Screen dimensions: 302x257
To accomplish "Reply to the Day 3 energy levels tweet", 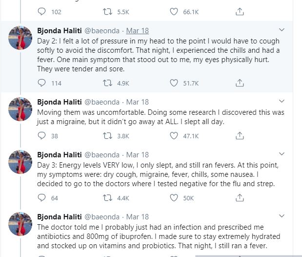I will 41,198.
